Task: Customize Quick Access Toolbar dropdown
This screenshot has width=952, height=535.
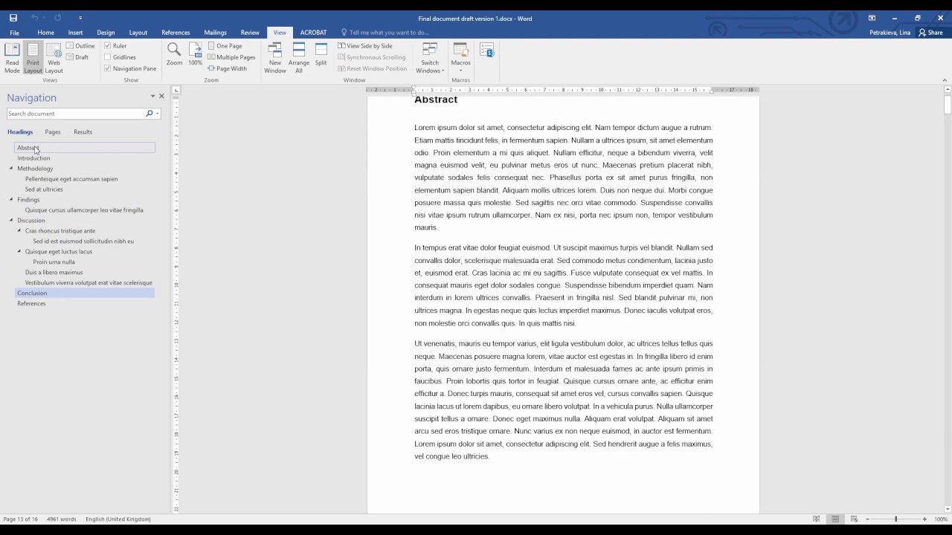Action: pyautogui.click(x=80, y=18)
